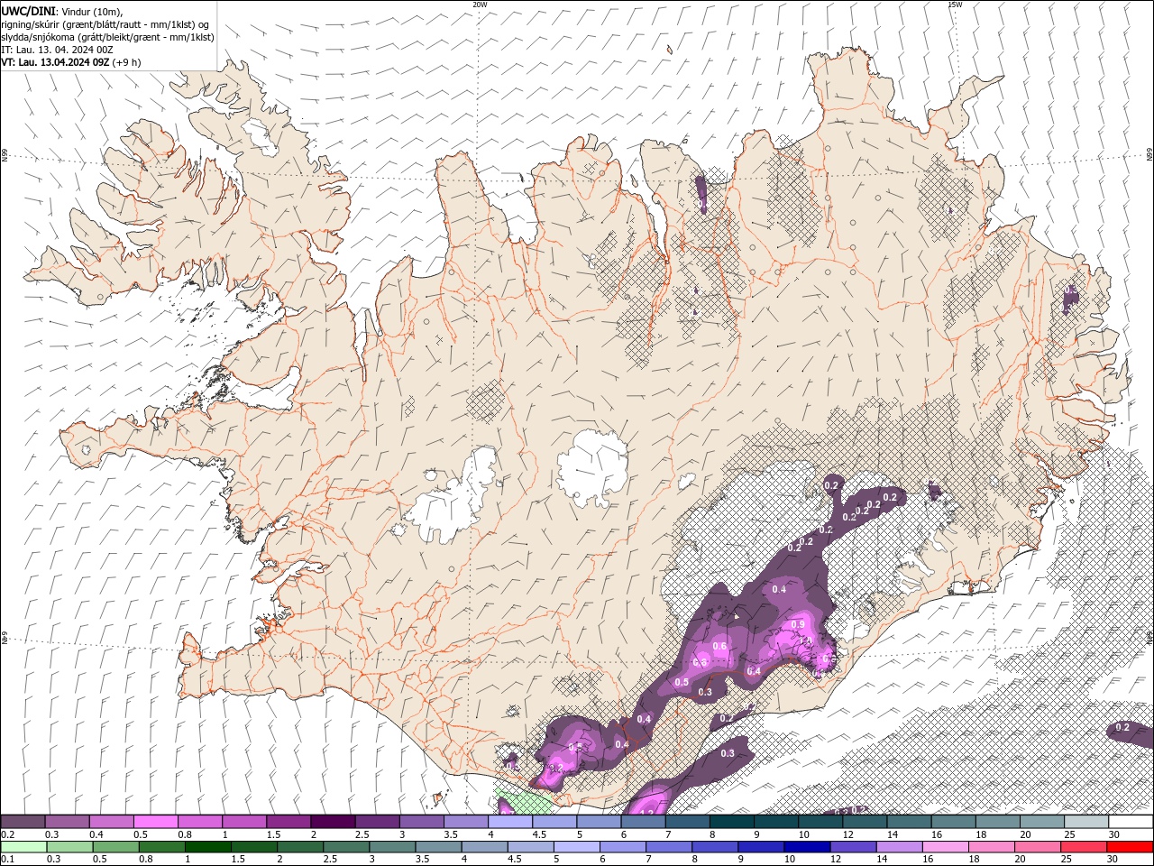Select the lavender snow-legend swatch labeled 4

tap(510, 822)
